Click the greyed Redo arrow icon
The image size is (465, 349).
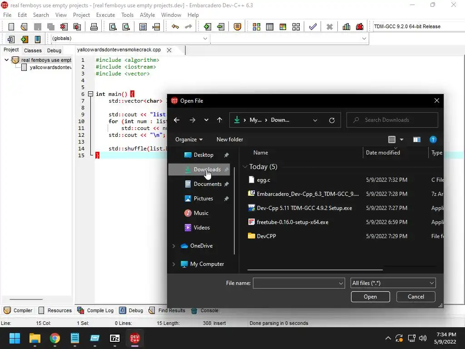click(188, 27)
